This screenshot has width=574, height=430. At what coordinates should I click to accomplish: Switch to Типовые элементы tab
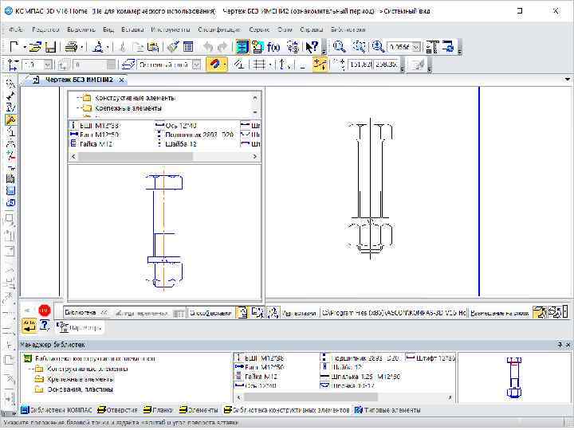pyautogui.click(x=387, y=410)
